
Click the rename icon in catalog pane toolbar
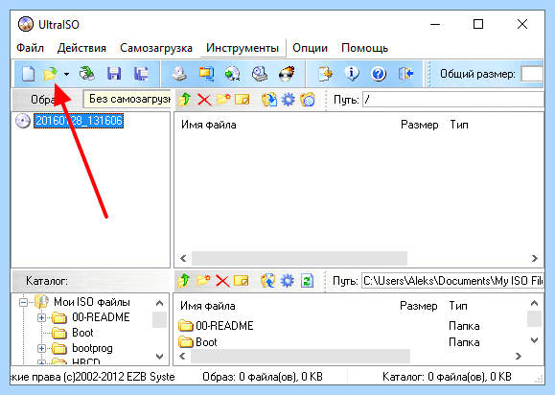[241, 281]
